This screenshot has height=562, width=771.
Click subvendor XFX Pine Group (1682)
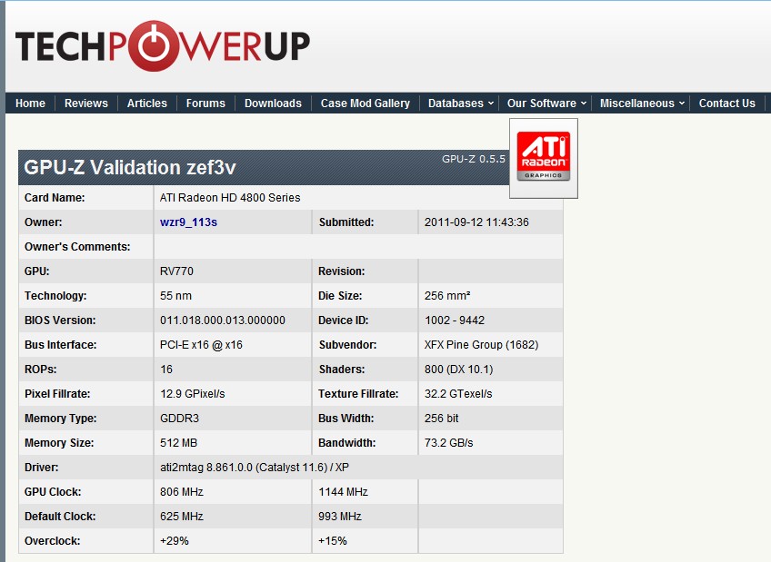pyautogui.click(x=481, y=345)
